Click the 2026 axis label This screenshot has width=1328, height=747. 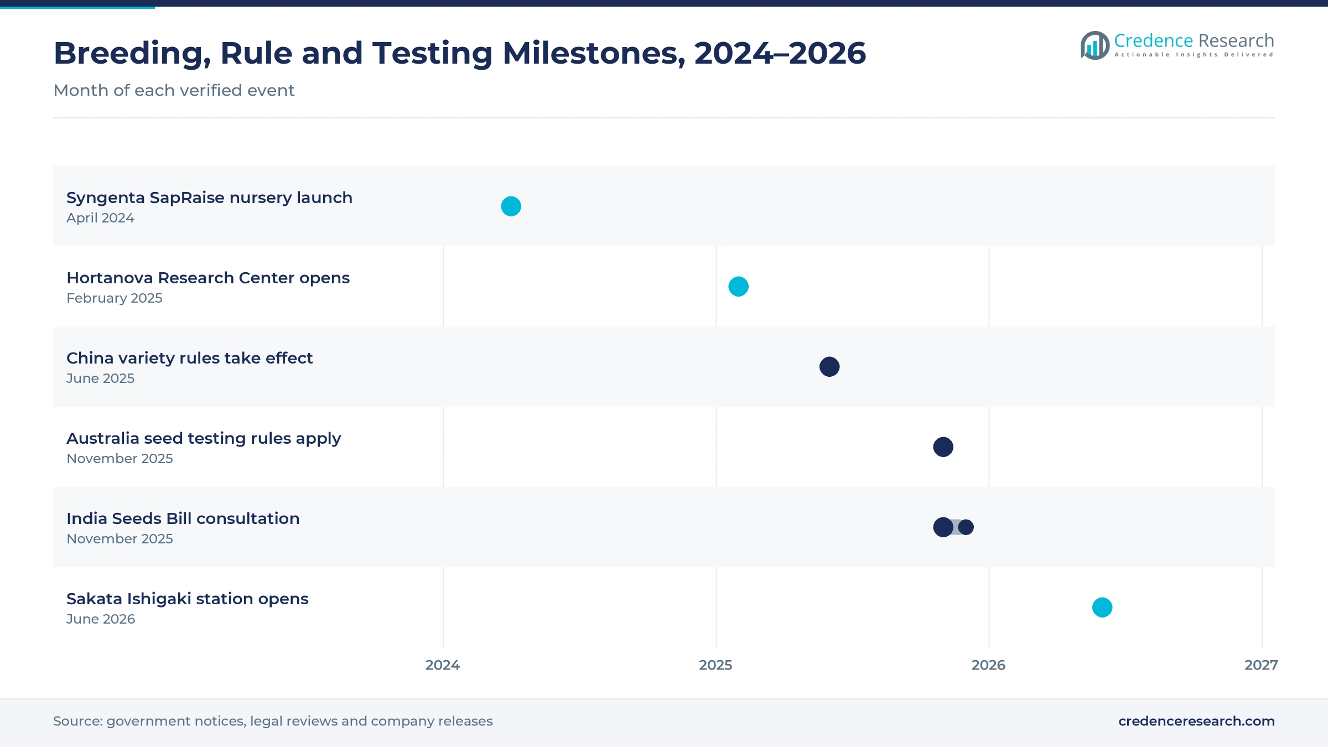tap(988, 665)
